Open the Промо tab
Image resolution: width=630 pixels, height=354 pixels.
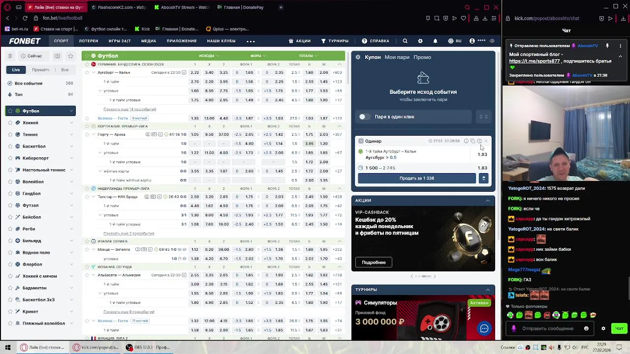tap(422, 57)
